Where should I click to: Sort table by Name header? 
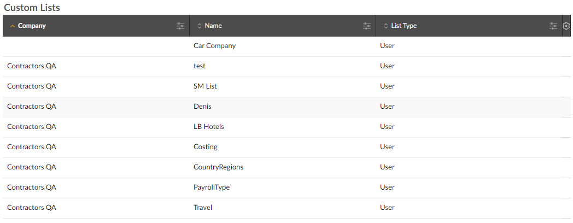point(213,26)
